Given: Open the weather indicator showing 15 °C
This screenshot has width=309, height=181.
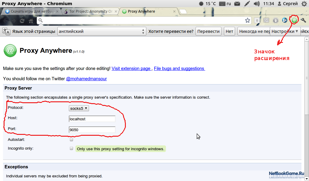Looking at the screenshot, I should [207, 4].
